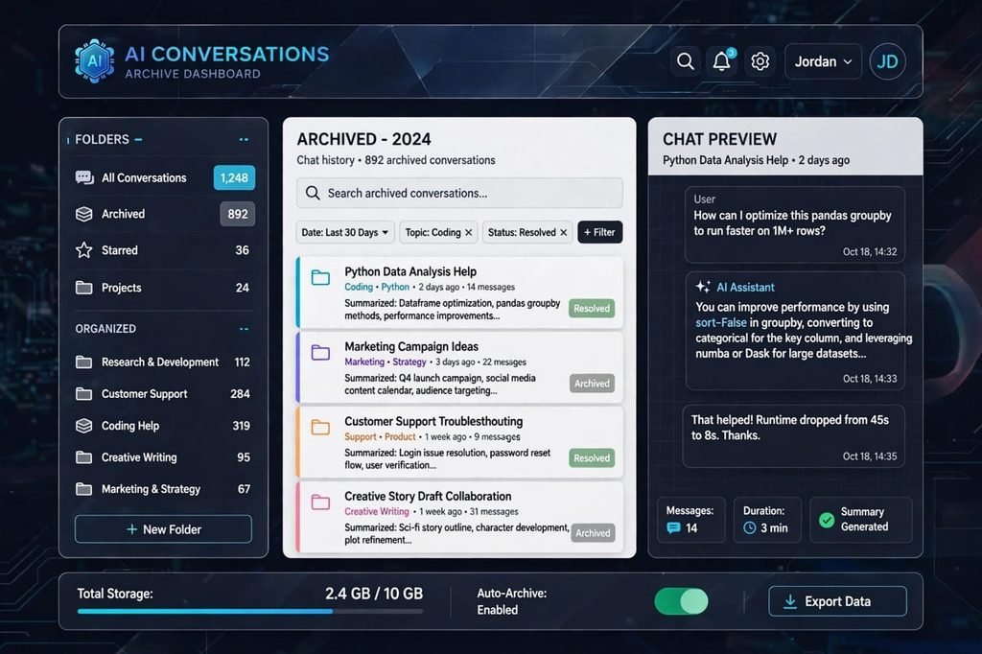The width and height of the screenshot is (982, 654).
Task: Click the AI Assistant sparkle icon
Action: tap(703, 287)
